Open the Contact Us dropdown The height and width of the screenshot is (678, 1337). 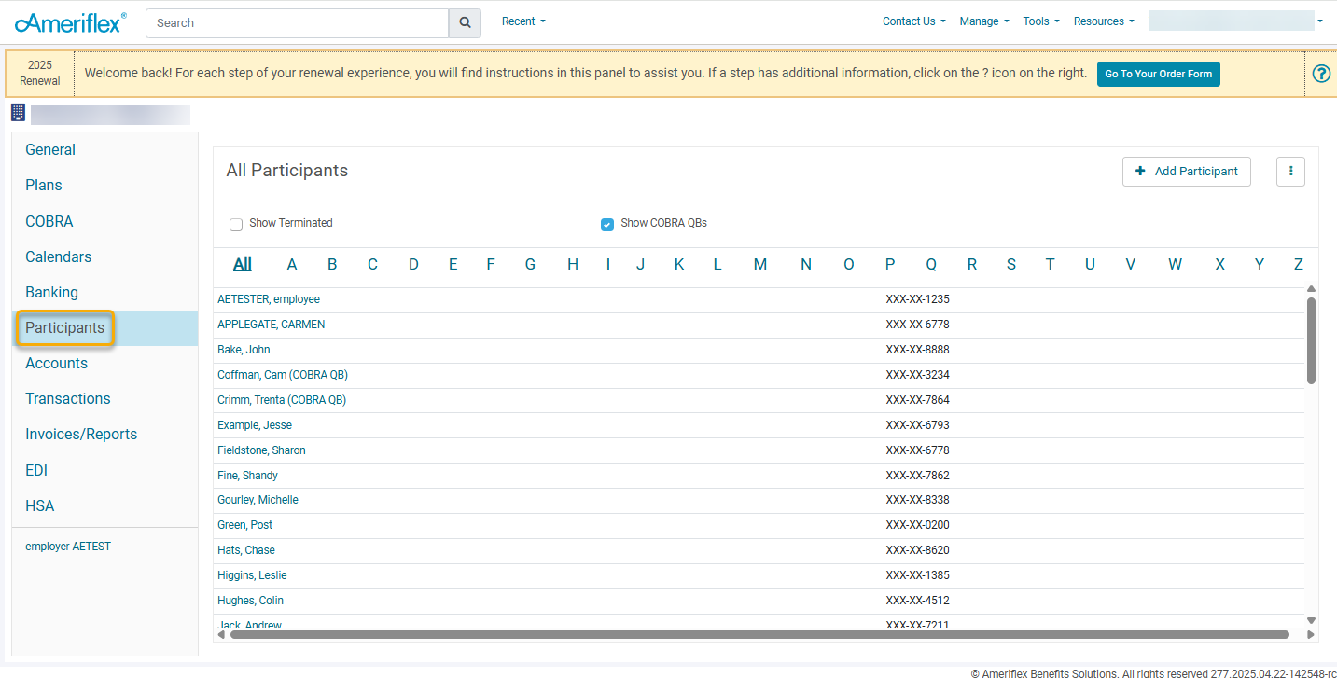tap(913, 21)
